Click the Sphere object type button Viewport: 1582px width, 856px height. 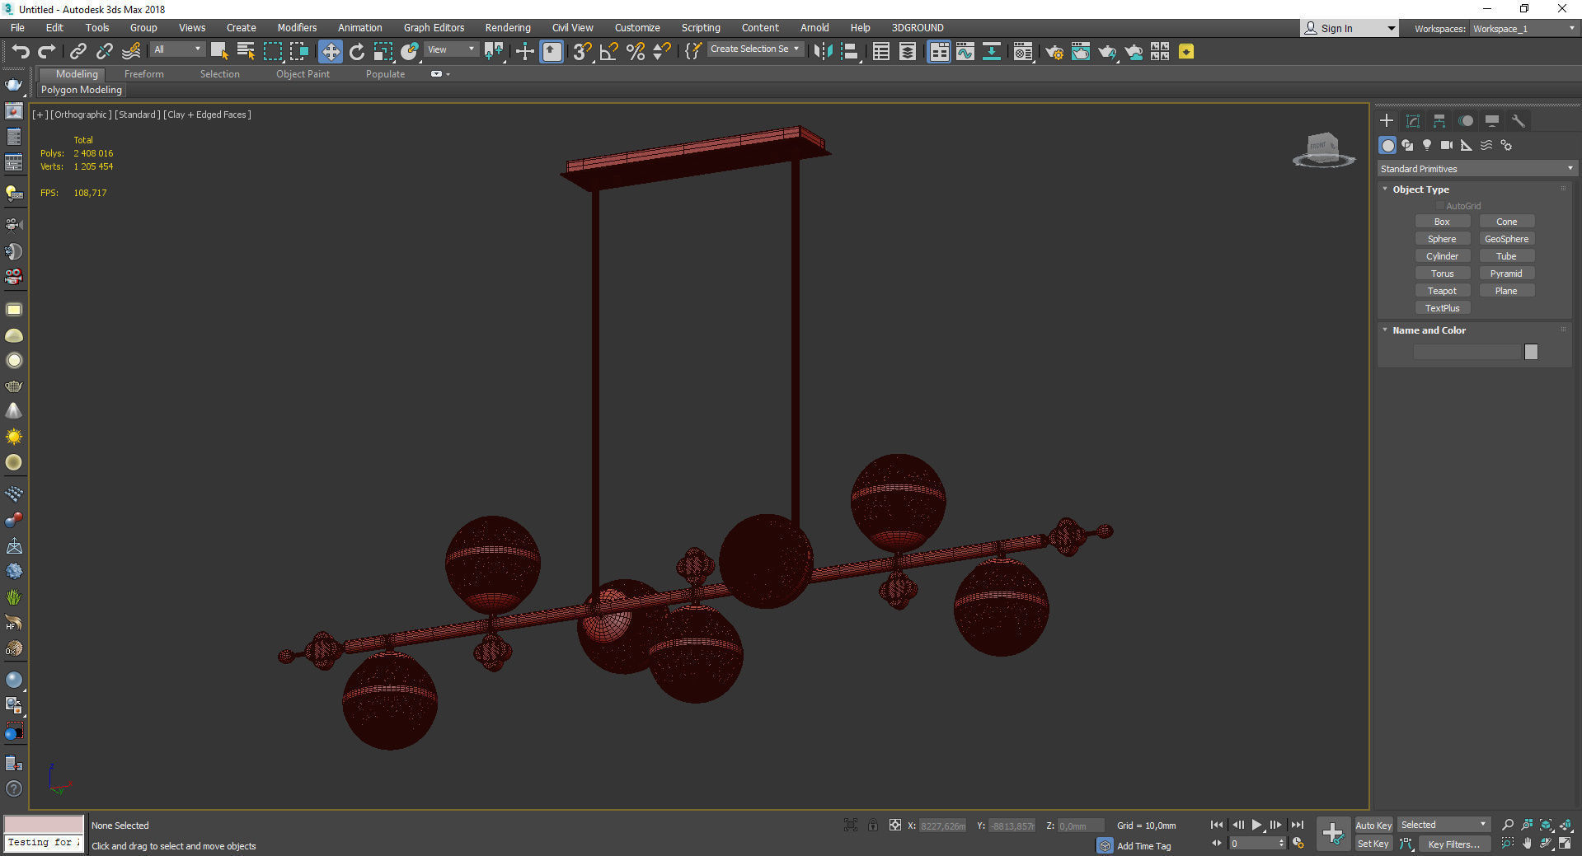pyautogui.click(x=1442, y=239)
